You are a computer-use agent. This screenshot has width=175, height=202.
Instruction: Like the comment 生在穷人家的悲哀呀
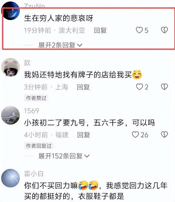click(x=139, y=30)
